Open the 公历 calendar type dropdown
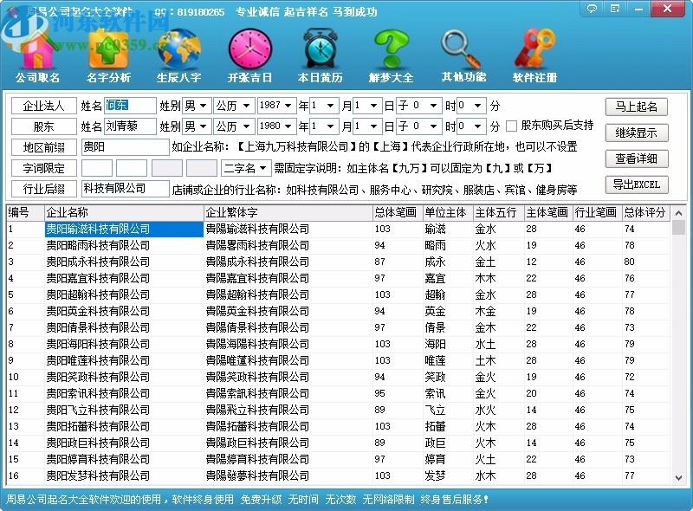This screenshot has height=511, width=693. click(x=235, y=106)
